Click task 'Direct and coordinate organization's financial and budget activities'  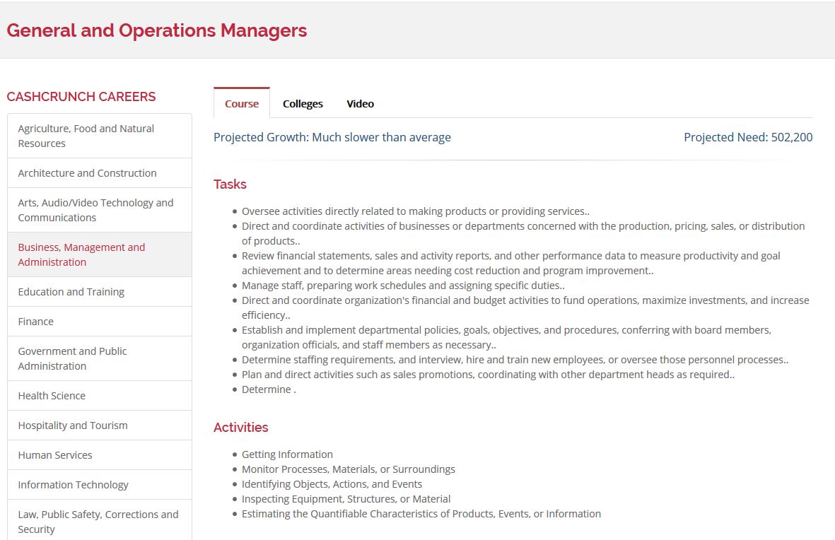point(525,307)
